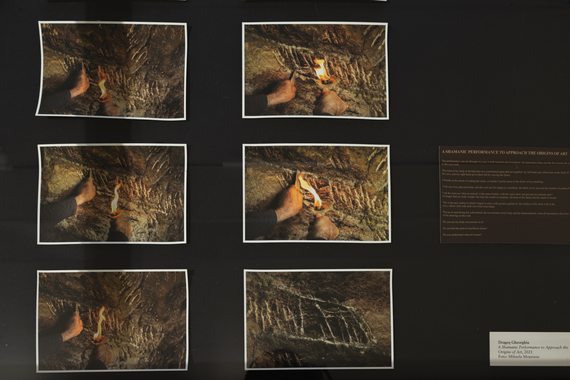Click the 'Foto: Mihaela Moțaianu' credit line
The image size is (570, 380).
click(x=519, y=356)
